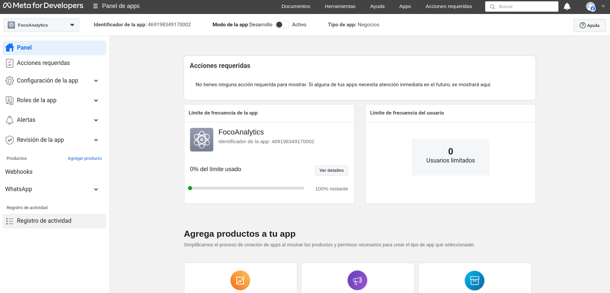Click the Ver detalles button
610x293 pixels.
click(x=331, y=170)
